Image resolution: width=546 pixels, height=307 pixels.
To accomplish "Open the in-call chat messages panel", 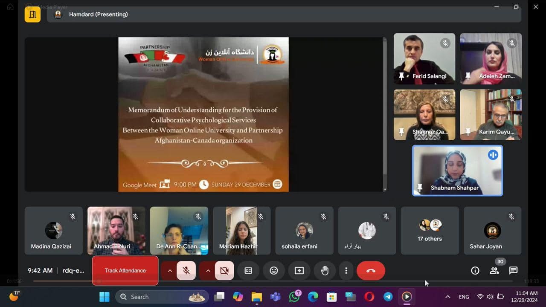I will 513,271.
